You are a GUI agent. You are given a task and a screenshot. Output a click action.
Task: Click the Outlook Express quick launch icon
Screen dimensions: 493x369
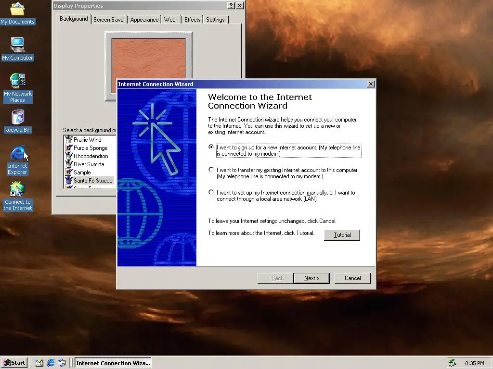point(62,363)
